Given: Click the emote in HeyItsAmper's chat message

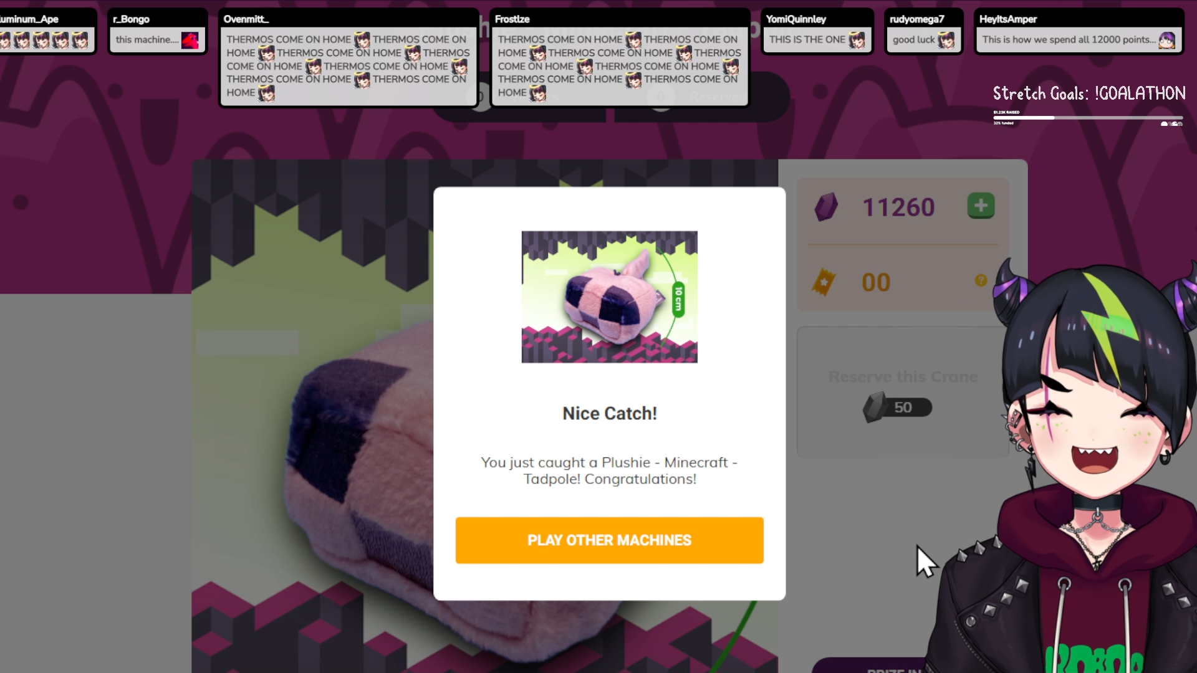Looking at the screenshot, I should pos(1166,41).
